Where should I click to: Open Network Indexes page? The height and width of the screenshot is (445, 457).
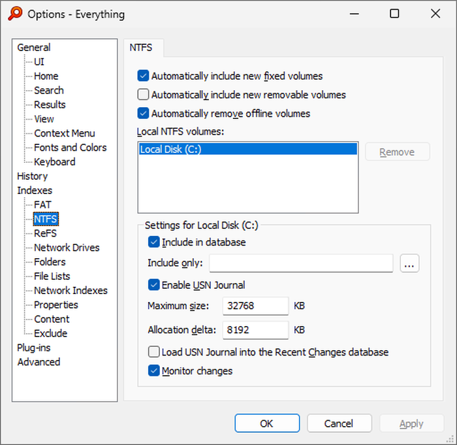point(71,290)
